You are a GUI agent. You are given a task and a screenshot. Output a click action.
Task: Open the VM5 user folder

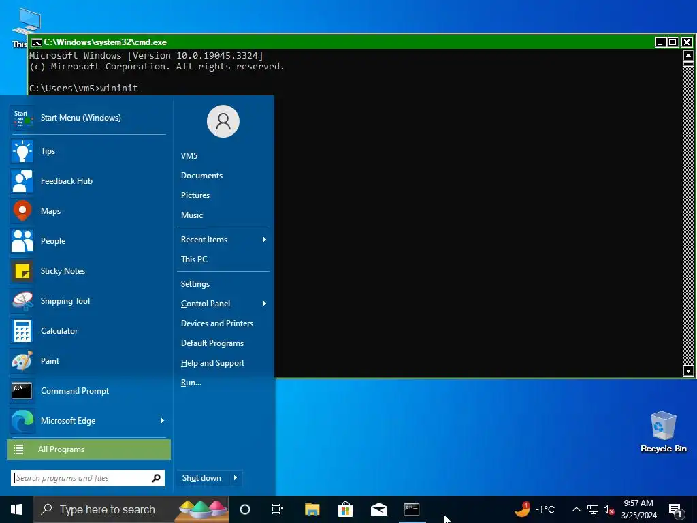point(189,156)
